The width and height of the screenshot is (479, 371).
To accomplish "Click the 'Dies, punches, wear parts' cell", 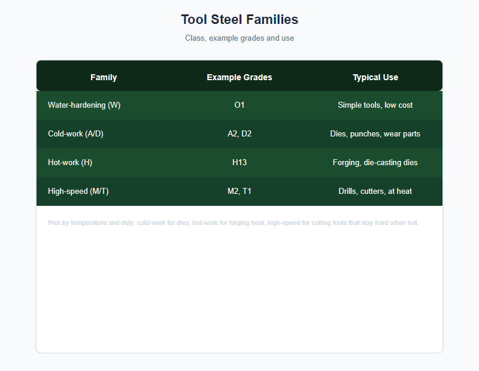I will point(375,134).
